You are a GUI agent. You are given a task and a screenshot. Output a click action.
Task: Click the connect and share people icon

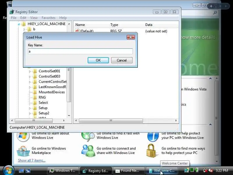88,151
